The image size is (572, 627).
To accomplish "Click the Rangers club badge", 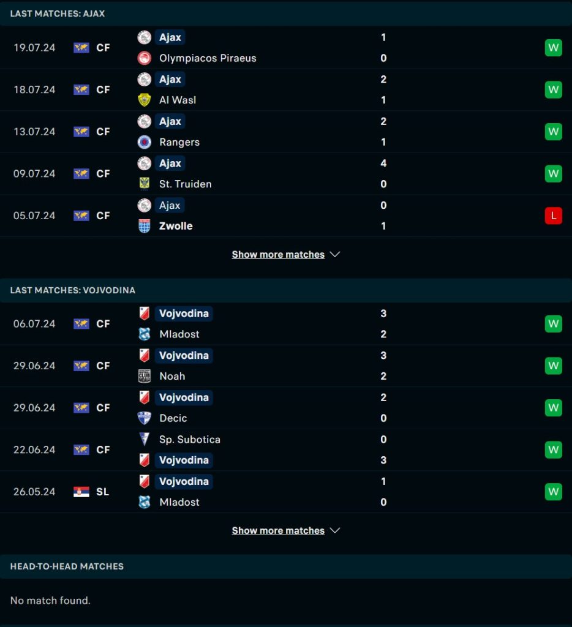I will pos(144,142).
